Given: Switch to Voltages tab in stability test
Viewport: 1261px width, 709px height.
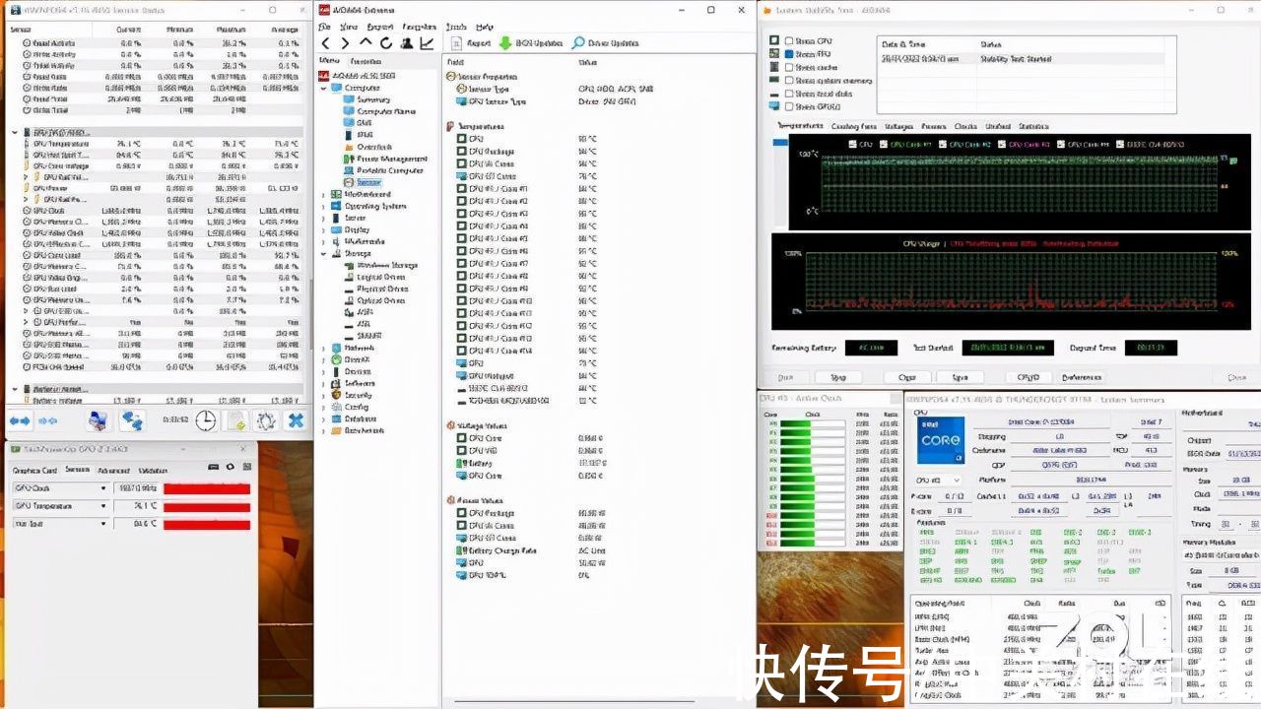Looking at the screenshot, I should coord(897,126).
